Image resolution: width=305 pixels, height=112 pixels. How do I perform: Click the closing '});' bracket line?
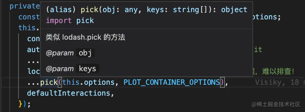(x=25, y=104)
